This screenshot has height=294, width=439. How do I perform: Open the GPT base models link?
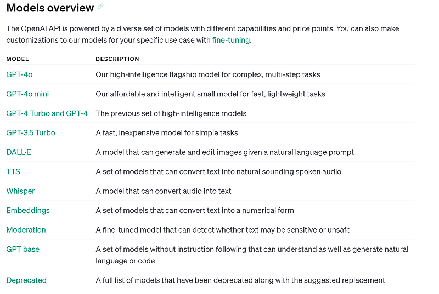(x=23, y=249)
